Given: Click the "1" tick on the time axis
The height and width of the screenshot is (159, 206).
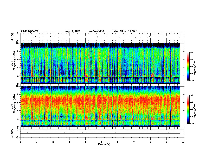Looking at the screenshot, I should [37, 142].
